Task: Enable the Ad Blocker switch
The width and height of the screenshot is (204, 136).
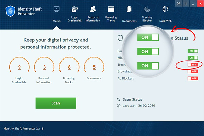Action: [x=193, y=78]
